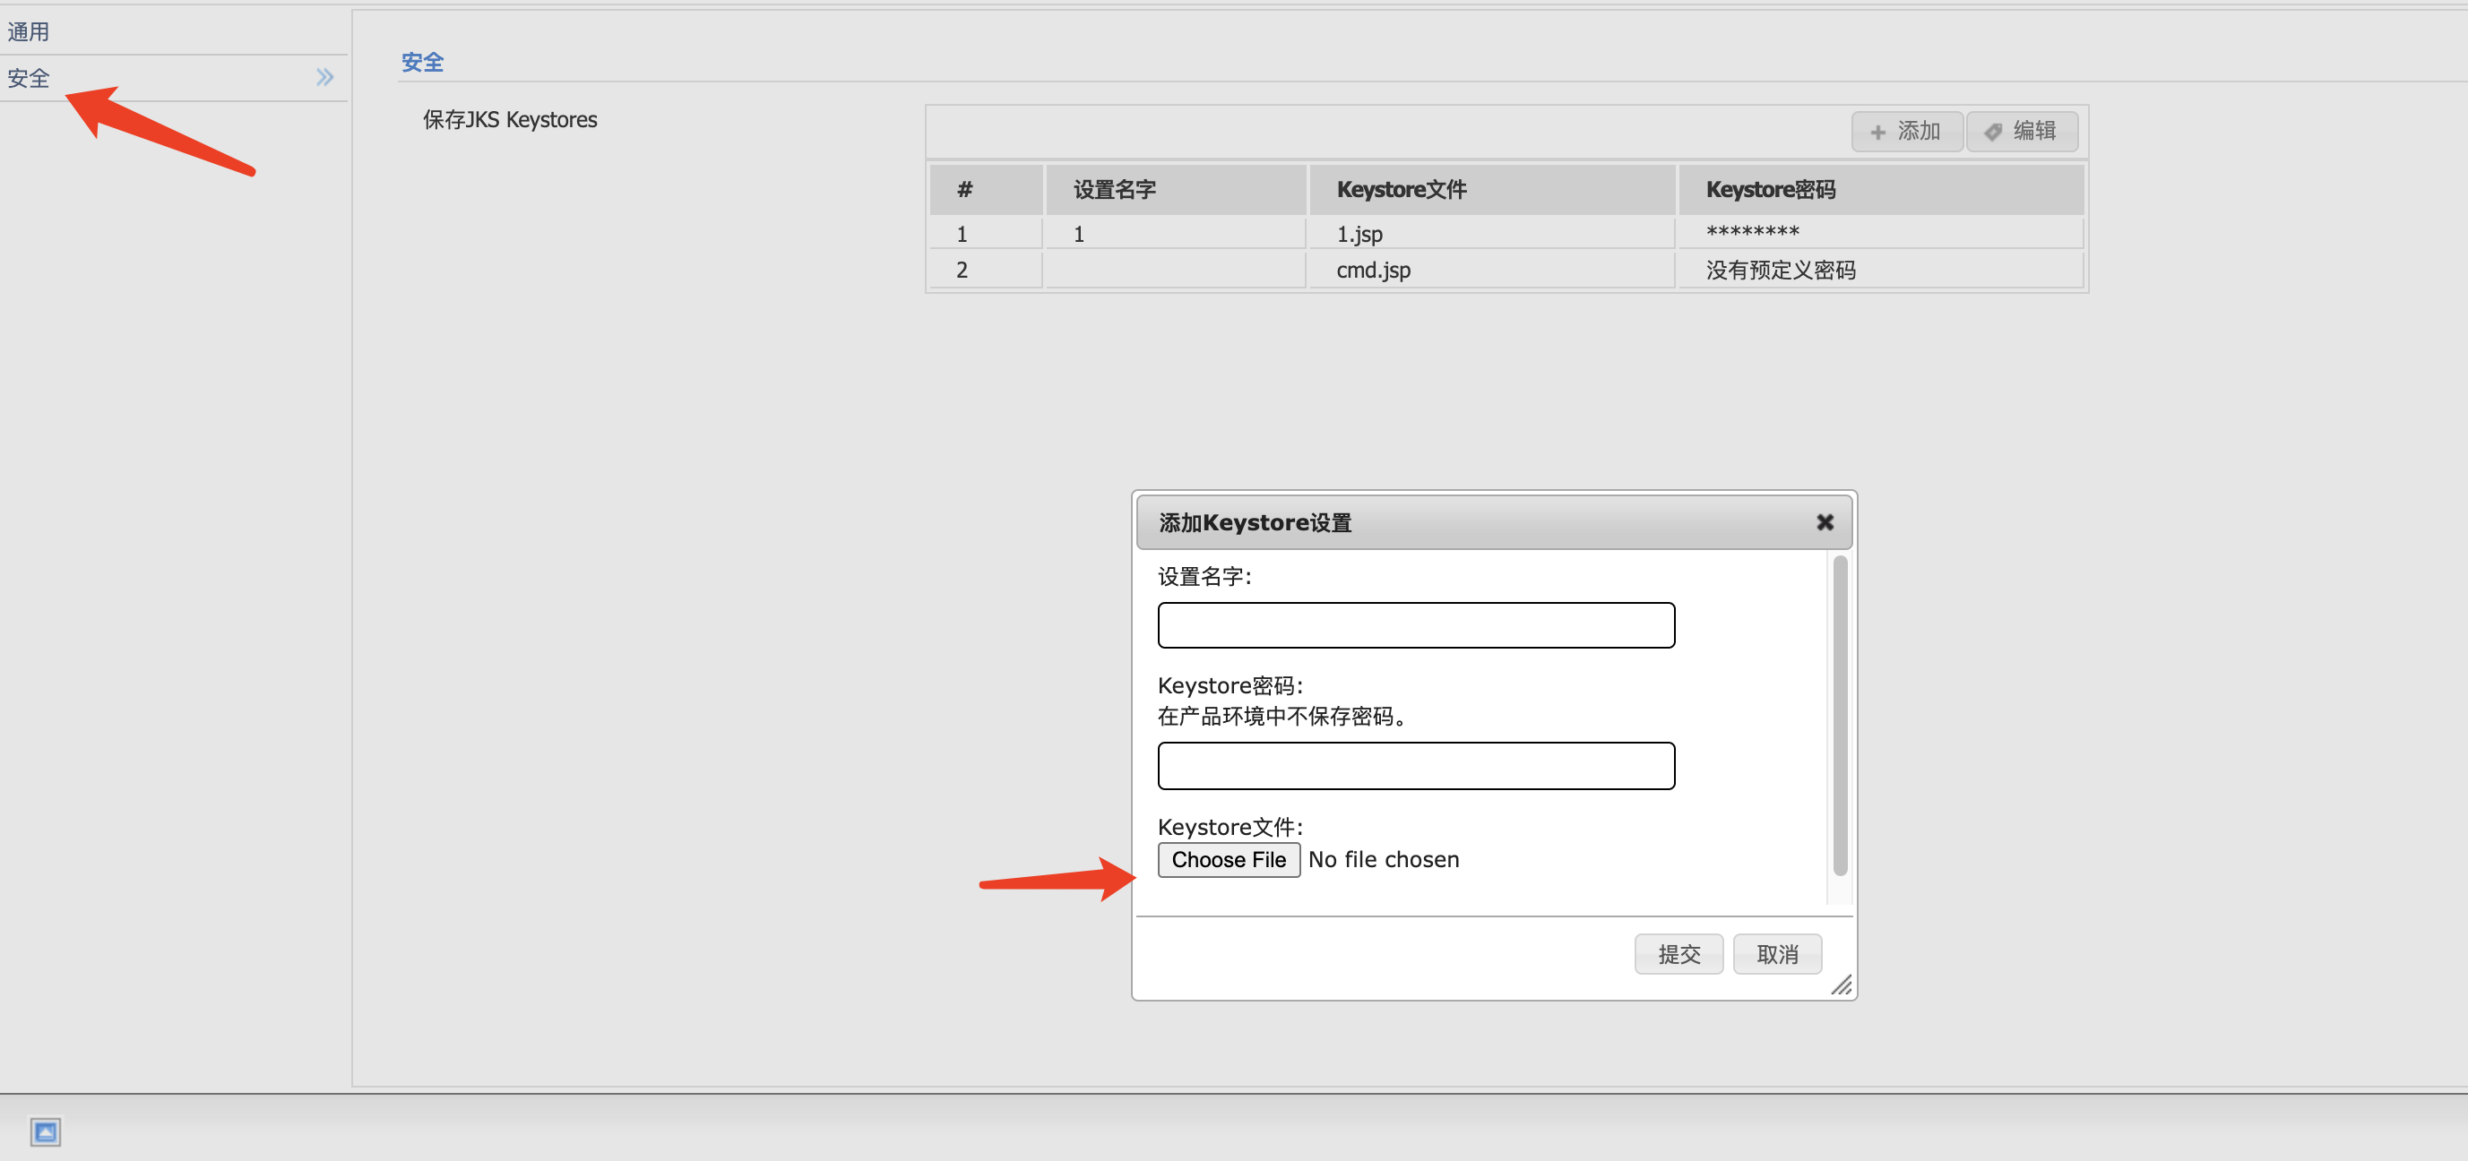
Task: Click the Choose File button for Keystore文件
Action: pyautogui.click(x=1229, y=859)
